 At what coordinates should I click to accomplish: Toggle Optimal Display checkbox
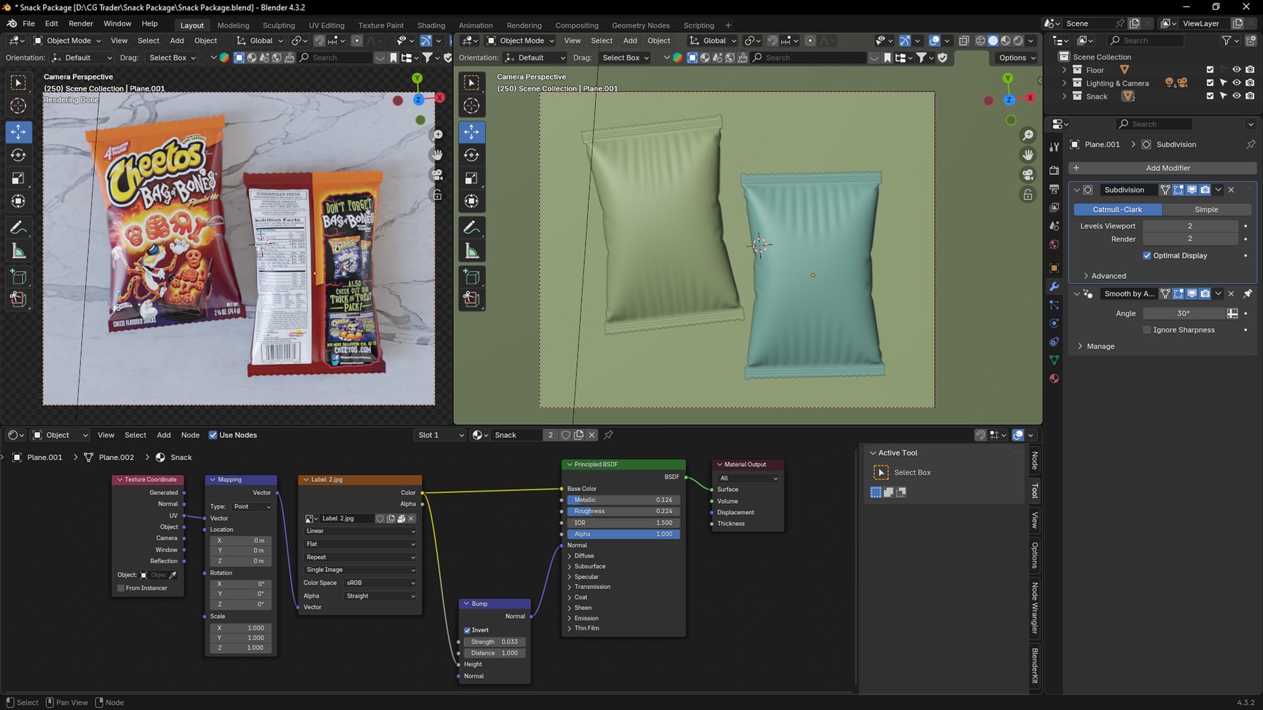[x=1147, y=256]
